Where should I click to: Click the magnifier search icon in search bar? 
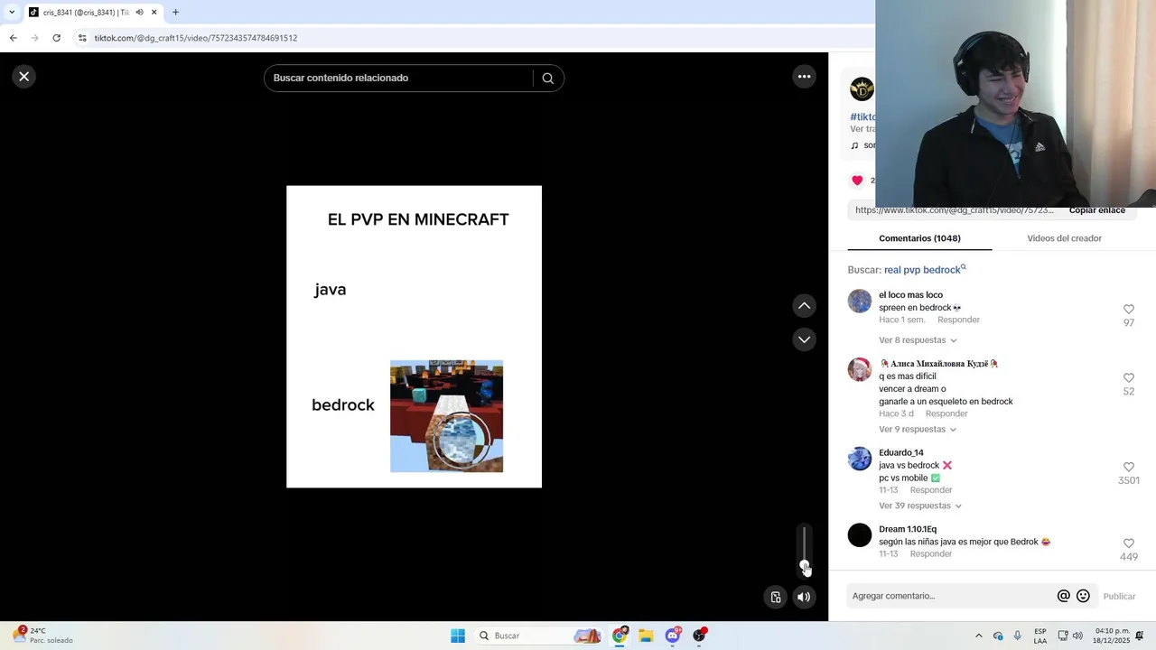[547, 79]
